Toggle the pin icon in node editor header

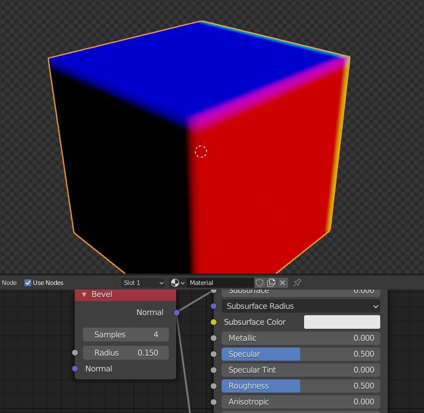297,283
